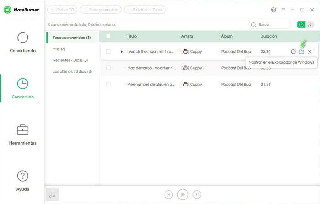Select the Hoy (3) filter
This screenshot has width=320, height=204.
(59, 49)
